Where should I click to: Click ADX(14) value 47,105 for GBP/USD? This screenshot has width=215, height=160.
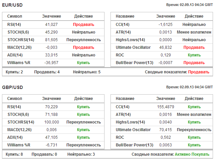pyautogui.click(x=51, y=137)
